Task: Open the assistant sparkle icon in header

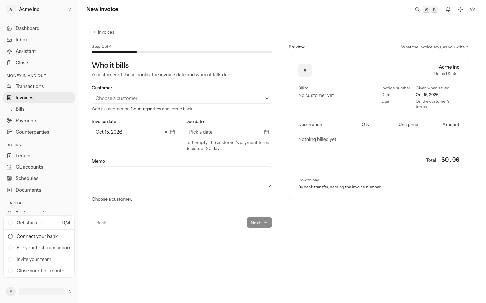Action: tap(460, 9)
